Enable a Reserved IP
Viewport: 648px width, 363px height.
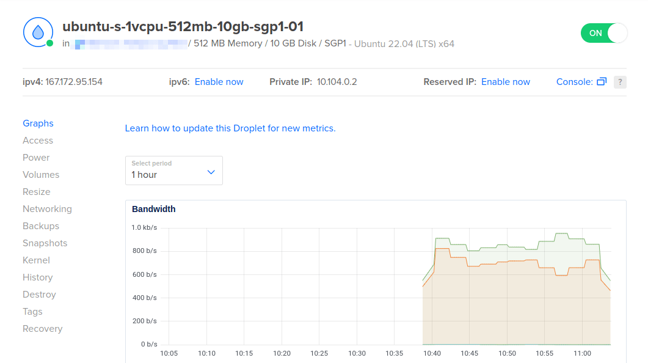point(505,81)
